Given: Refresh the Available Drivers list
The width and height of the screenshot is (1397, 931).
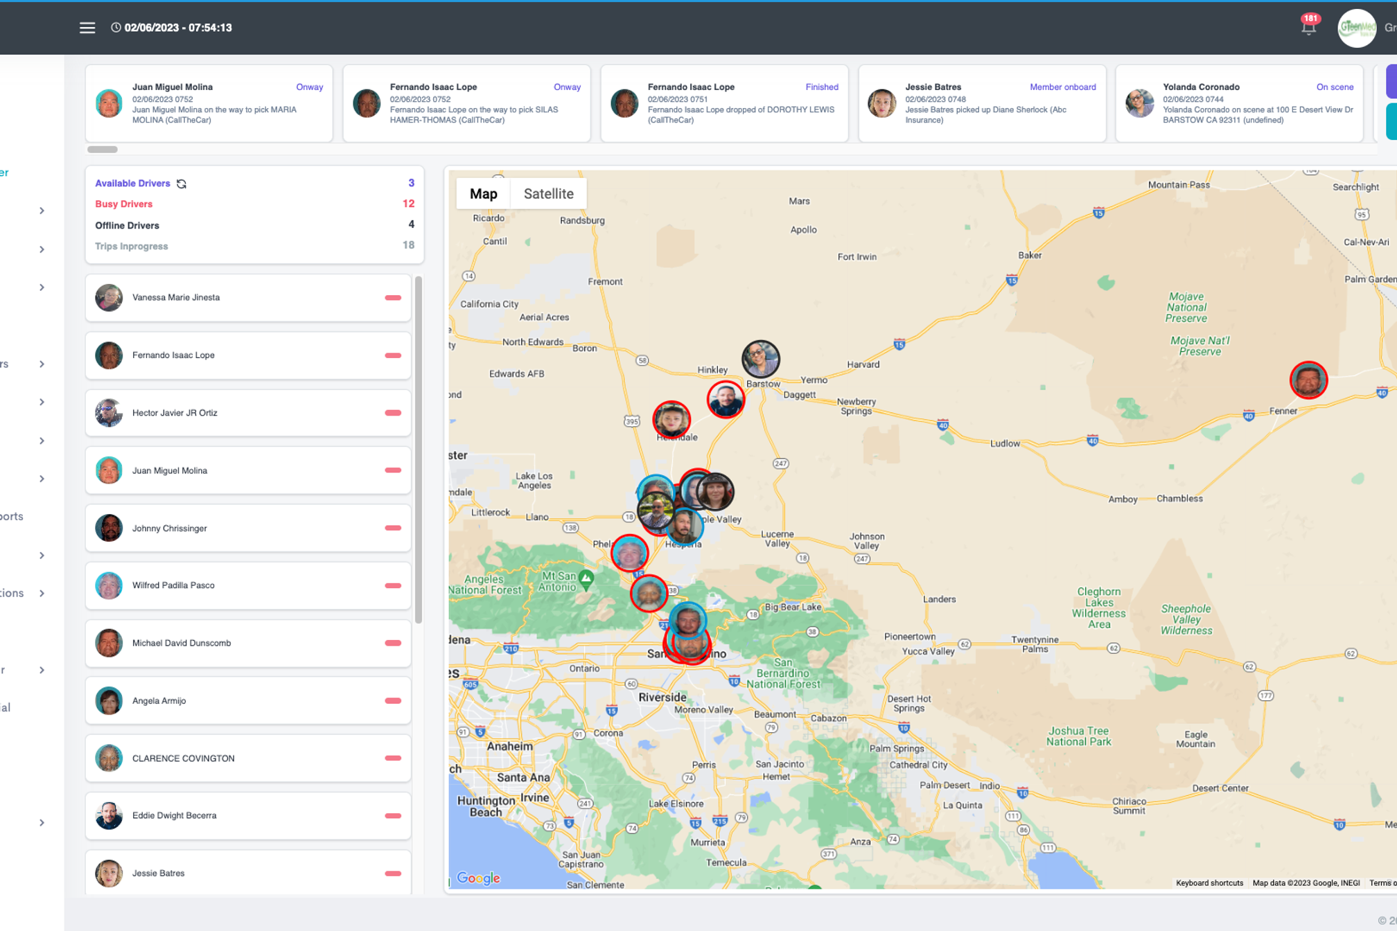Looking at the screenshot, I should click(182, 184).
